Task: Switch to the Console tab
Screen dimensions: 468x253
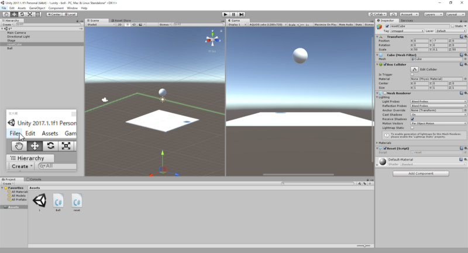Action: point(34,179)
